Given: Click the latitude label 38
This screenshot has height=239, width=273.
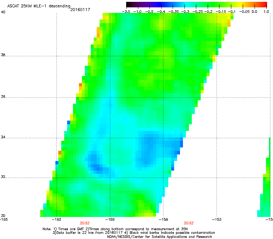Looking at the screenshot, I should pyautogui.click(x=3, y=55).
